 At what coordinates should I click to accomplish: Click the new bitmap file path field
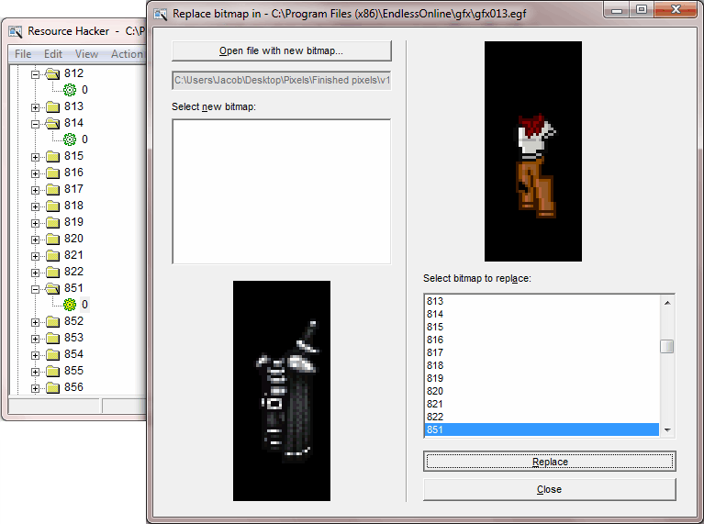point(282,81)
